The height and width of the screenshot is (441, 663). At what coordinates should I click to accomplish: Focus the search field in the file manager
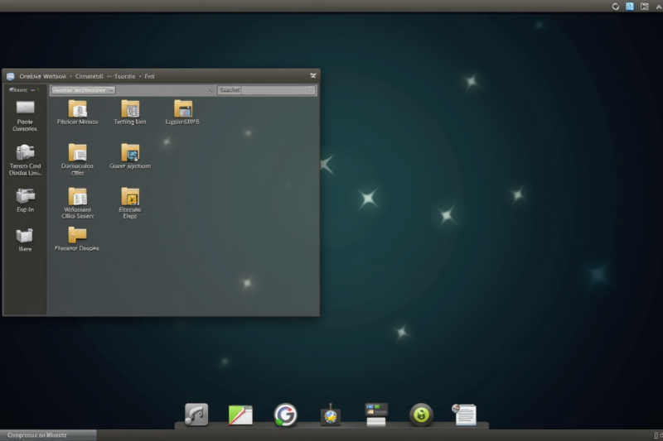click(x=267, y=90)
